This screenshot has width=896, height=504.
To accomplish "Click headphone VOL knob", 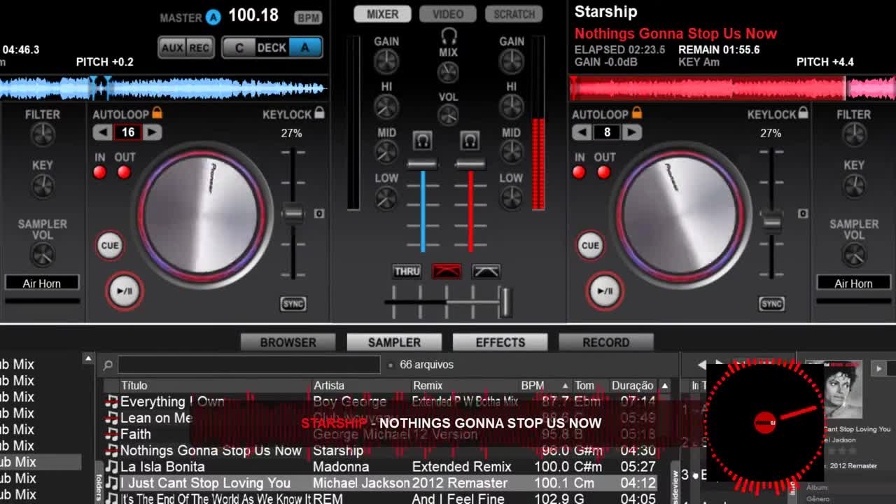I will click(448, 115).
